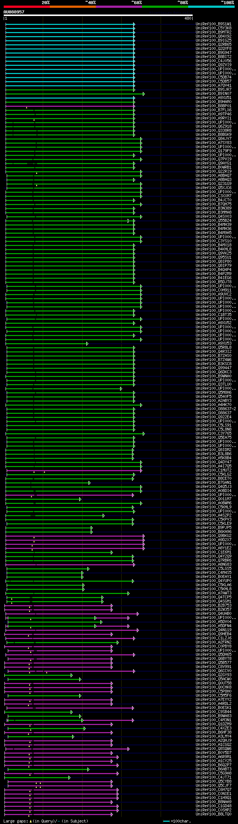238x824 pixels.
Task: Select the UniRef100_C1BT35 label
Action: [213, 315]
